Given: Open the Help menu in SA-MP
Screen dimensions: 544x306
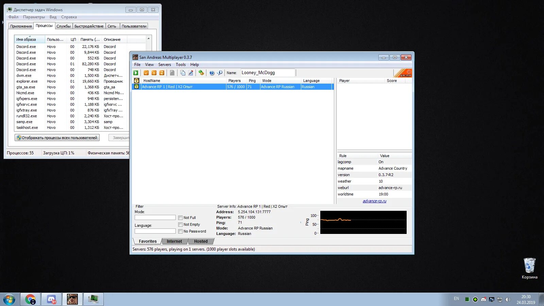Looking at the screenshot, I should tap(194, 65).
